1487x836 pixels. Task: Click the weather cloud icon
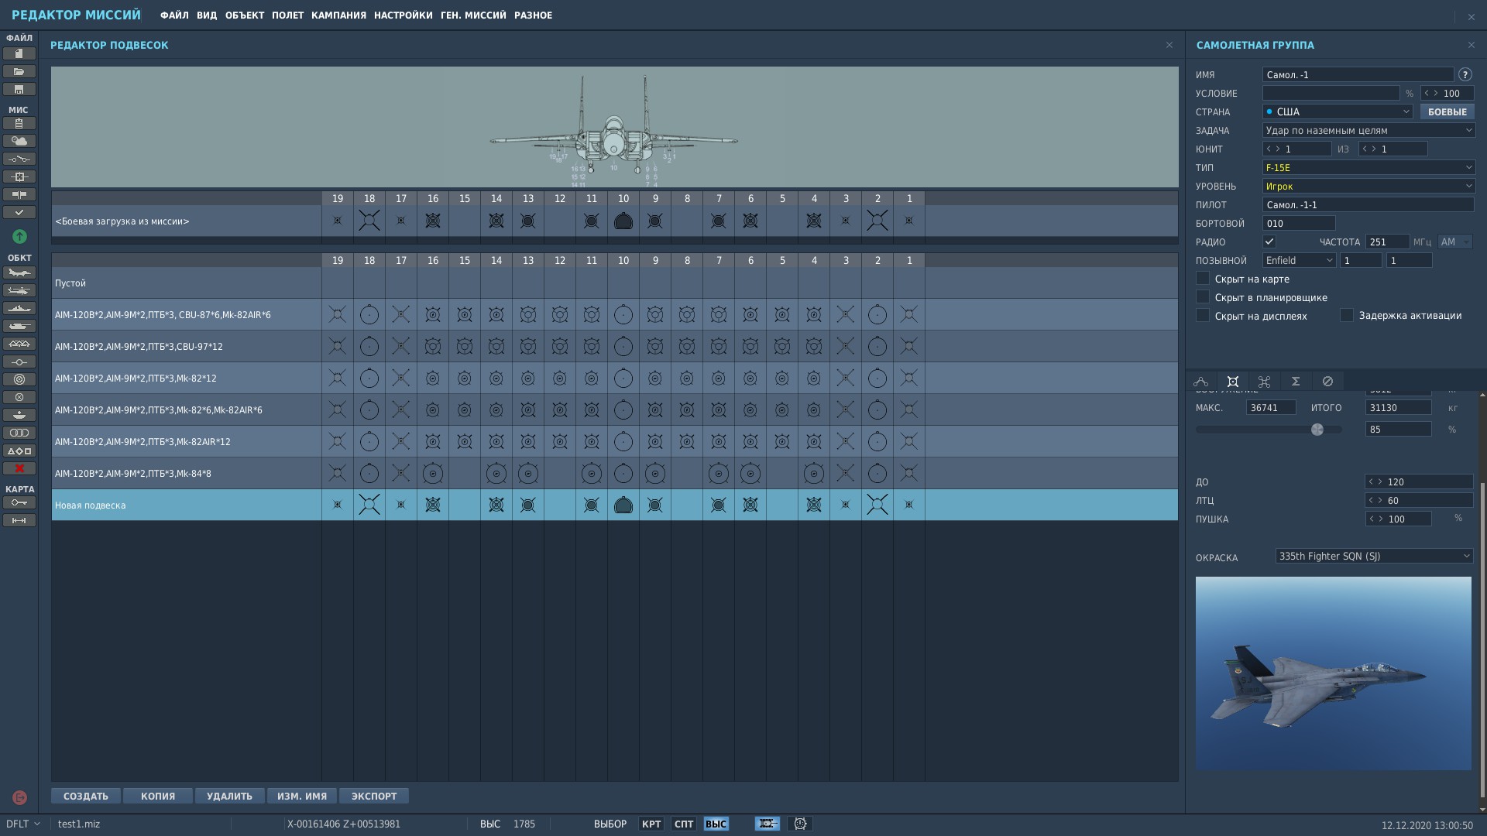click(19, 141)
